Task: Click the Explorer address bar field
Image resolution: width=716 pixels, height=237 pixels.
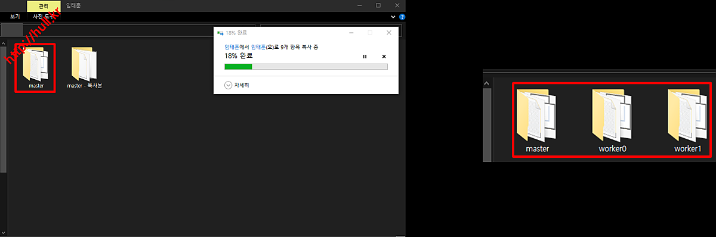Action: (138, 30)
